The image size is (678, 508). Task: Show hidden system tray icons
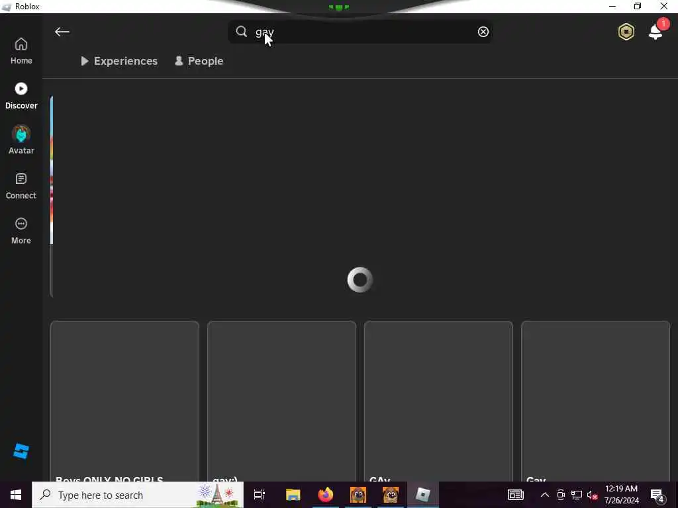[x=545, y=495]
